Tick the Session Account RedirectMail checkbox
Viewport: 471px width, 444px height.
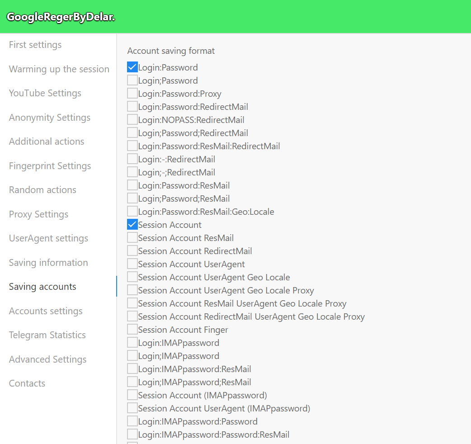pos(132,251)
